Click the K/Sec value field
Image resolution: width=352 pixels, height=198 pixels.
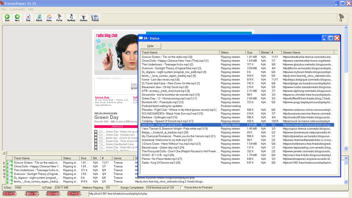coord(28,187)
